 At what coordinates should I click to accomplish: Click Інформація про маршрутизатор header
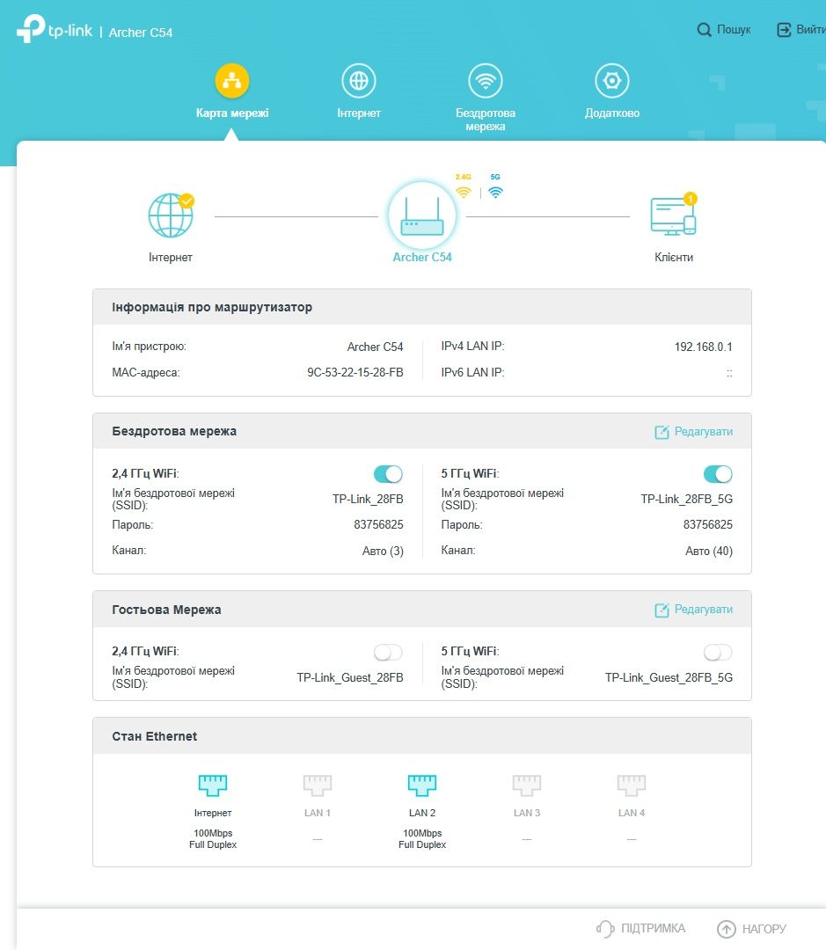[212, 307]
